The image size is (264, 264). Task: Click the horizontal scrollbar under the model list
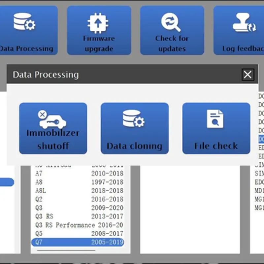pos(66,250)
